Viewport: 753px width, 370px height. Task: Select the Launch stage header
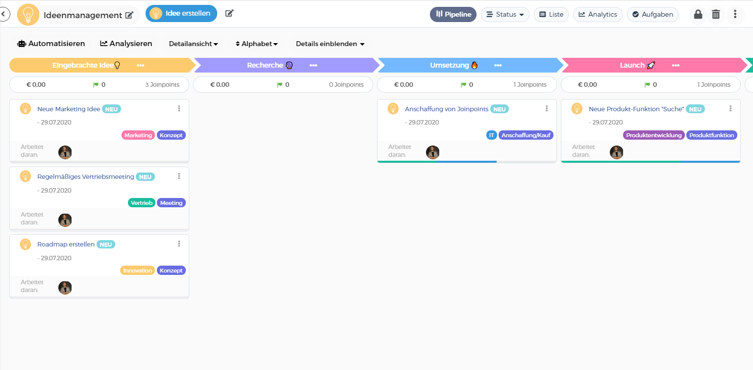coord(654,65)
